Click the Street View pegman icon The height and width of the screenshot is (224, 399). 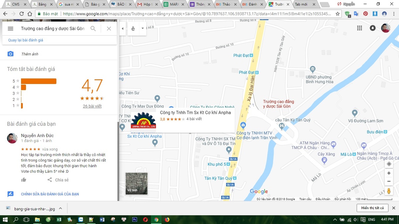(x=389, y=191)
